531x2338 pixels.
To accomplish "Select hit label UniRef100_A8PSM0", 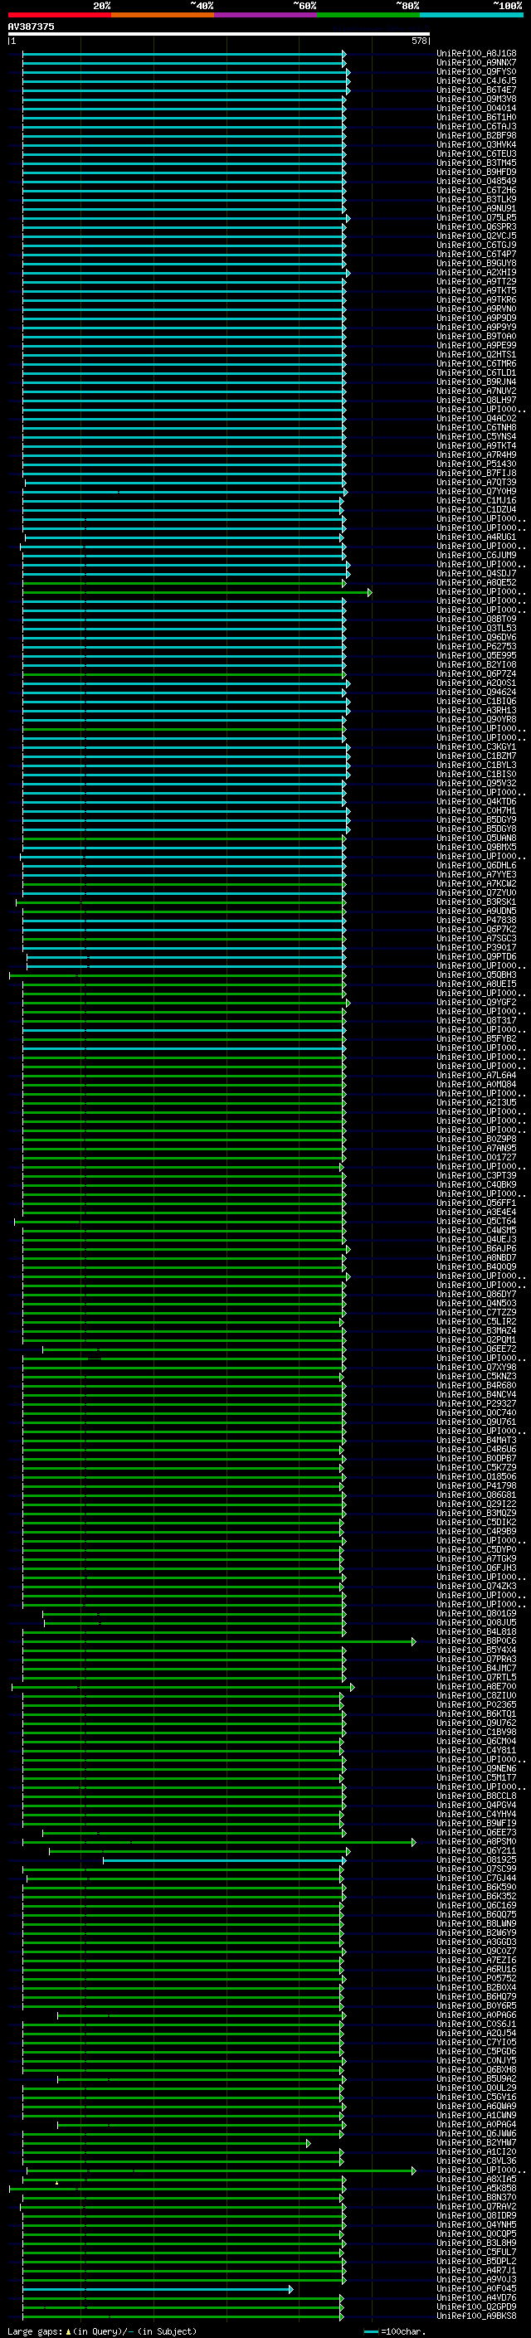I will [476, 1841].
